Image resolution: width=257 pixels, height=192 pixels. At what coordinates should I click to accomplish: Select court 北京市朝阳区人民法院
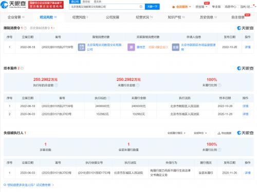tap(185, 106)
